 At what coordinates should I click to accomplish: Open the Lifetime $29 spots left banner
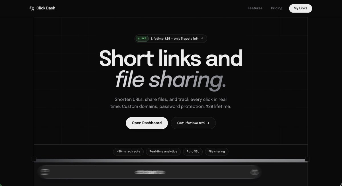[x=171, y=39]
